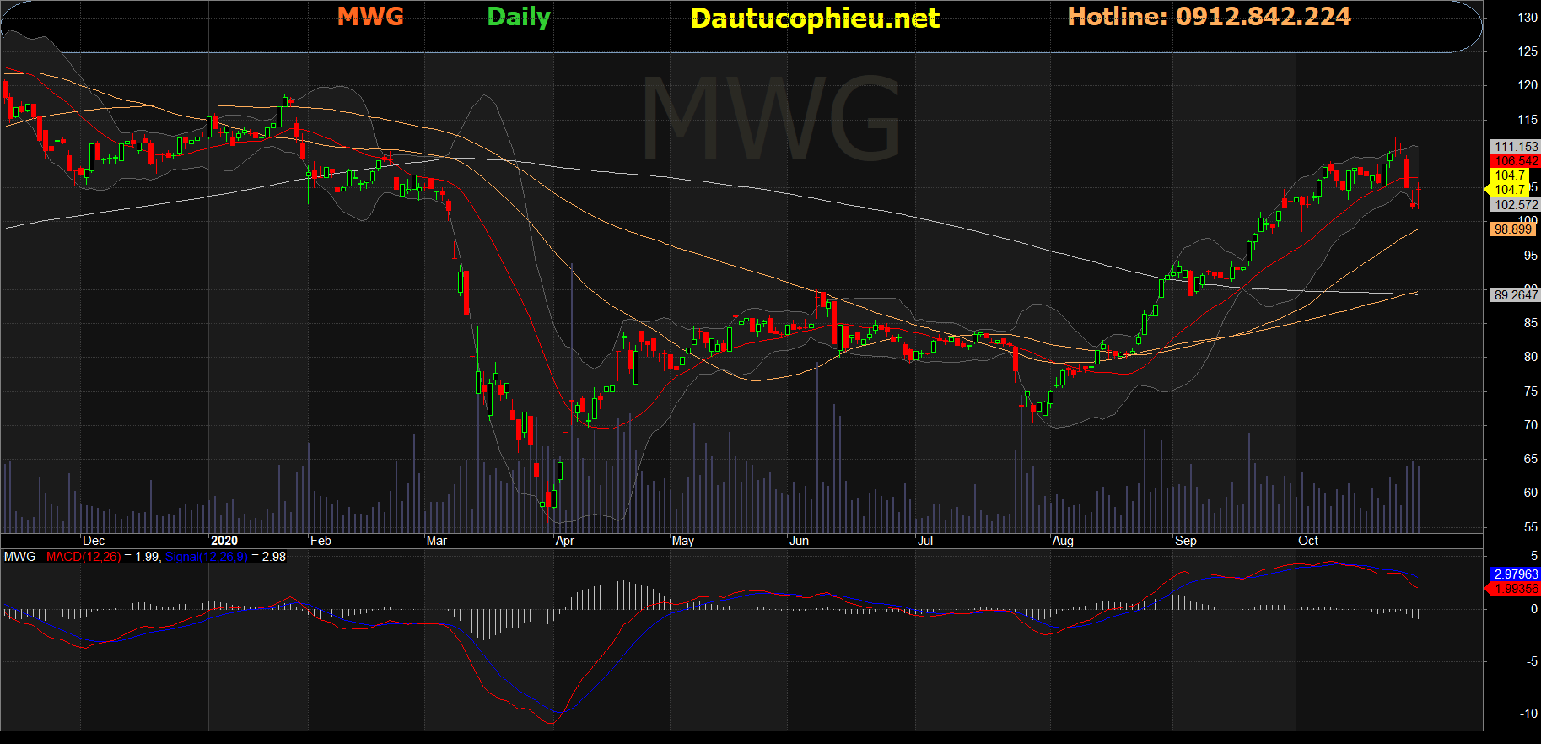1541x744 pixels.
Task: Select the Jun marker on time axis
Action: (798, 541)
